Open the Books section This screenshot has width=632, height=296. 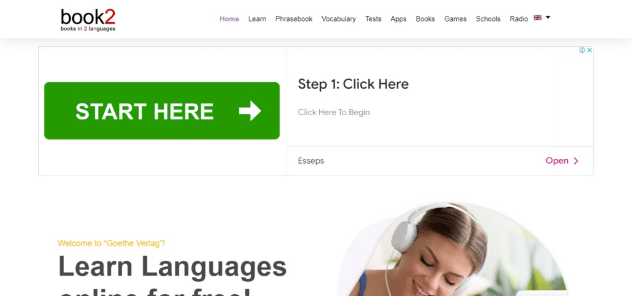tap(425, 19)
